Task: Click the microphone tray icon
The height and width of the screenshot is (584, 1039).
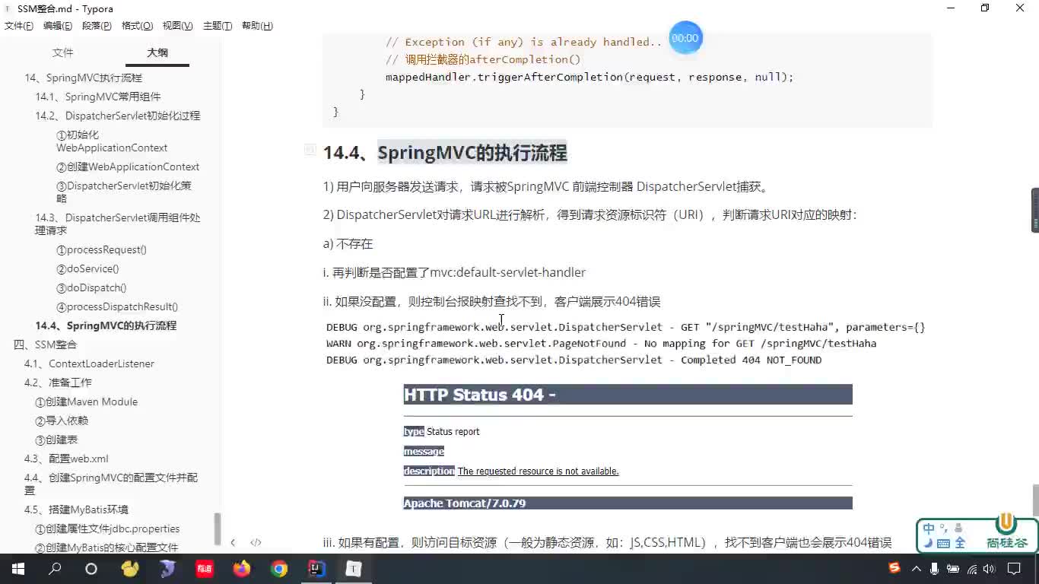Action: (935, 568)
